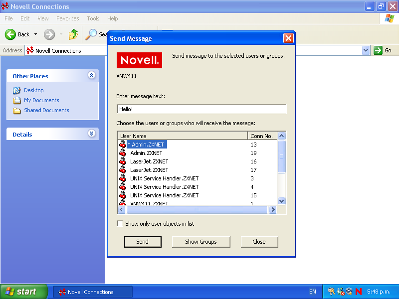Collapse the Other Places panel

(92, 75)
